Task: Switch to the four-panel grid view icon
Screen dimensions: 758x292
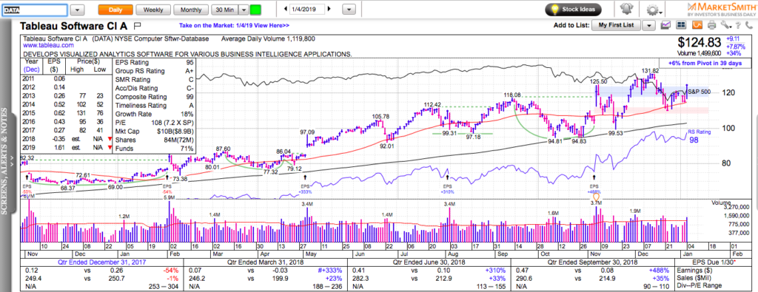Action: point(681,25)
